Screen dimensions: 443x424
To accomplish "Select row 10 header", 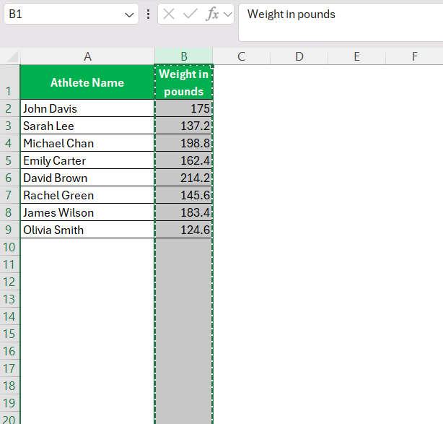I will pyautogui.click(x=10, y=247).
